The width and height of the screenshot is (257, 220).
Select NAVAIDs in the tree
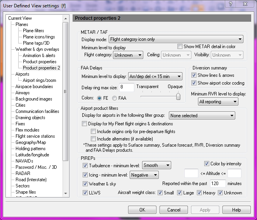[24, 161]
